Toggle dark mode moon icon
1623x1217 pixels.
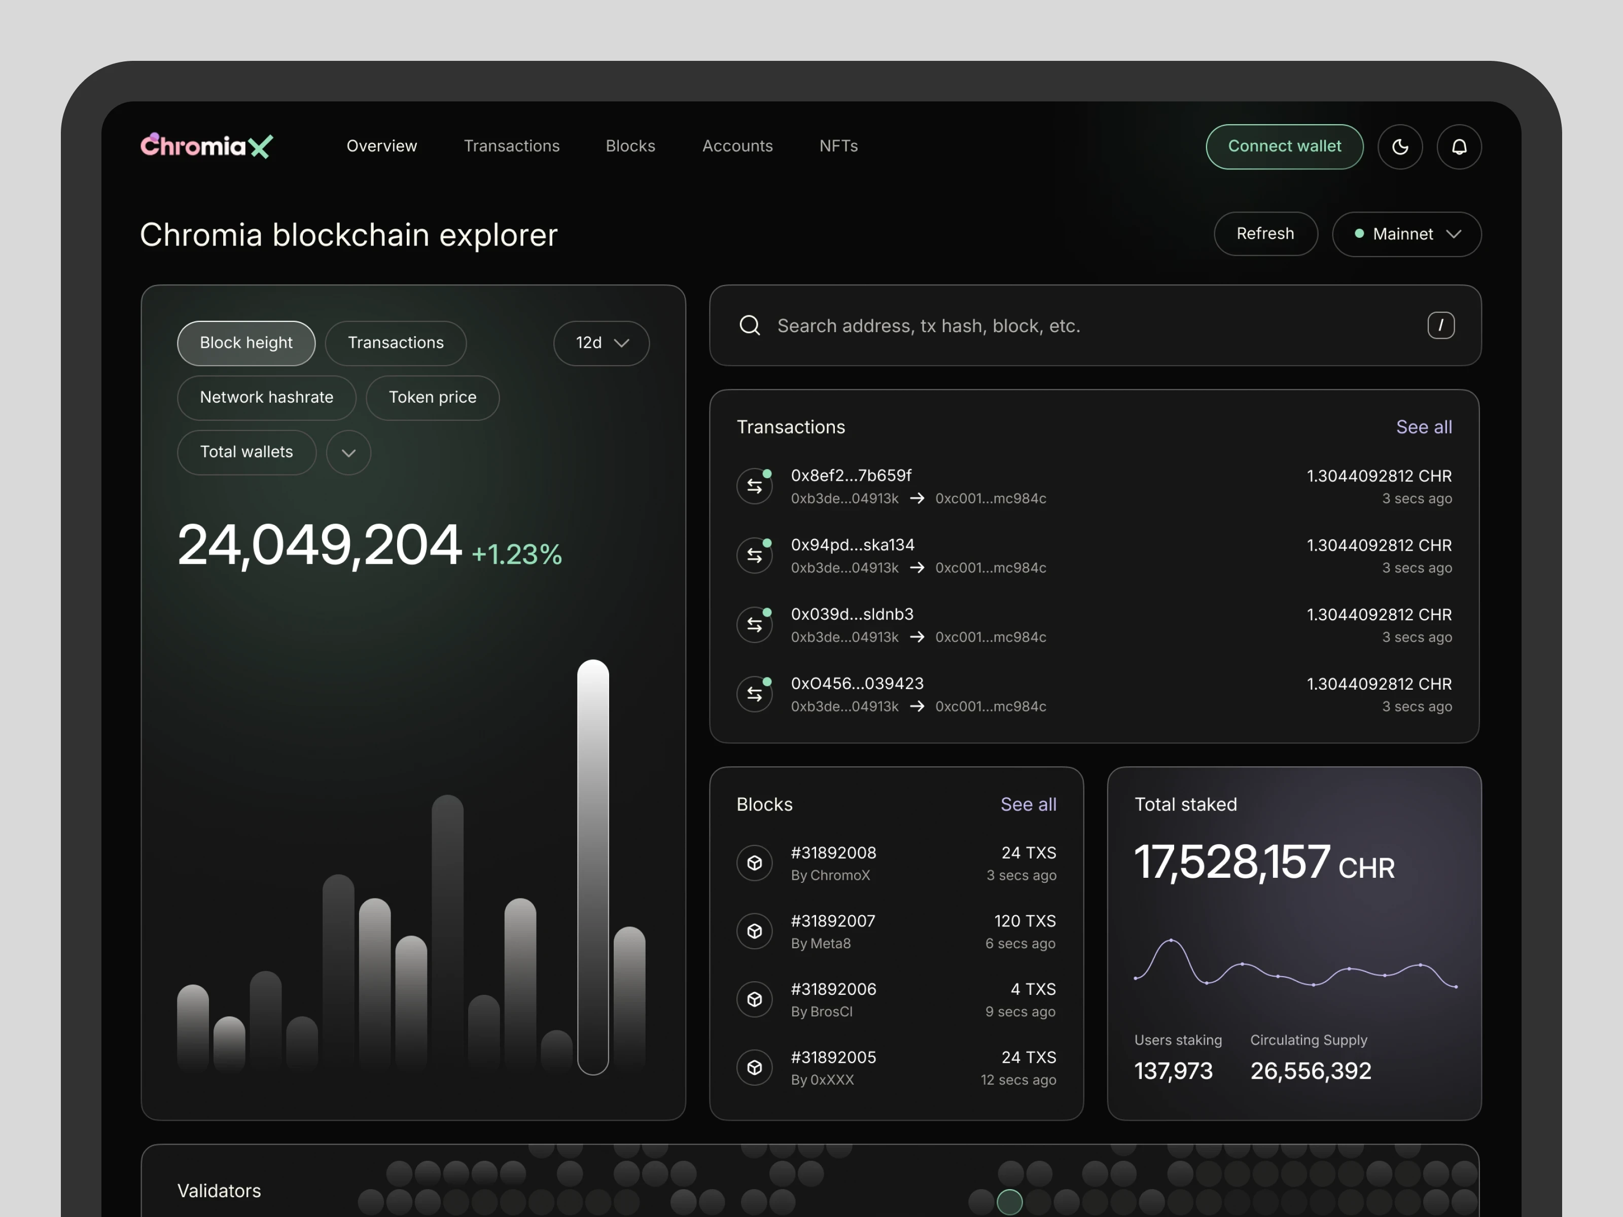pyautogui.click(x=1400, y=147)
